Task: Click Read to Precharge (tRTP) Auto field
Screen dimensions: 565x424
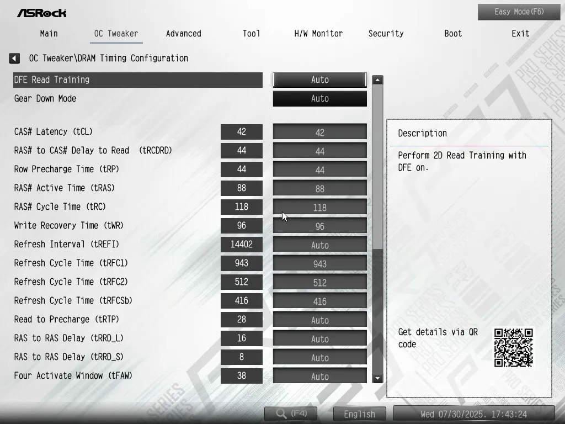Action: (x=320, y=320)
